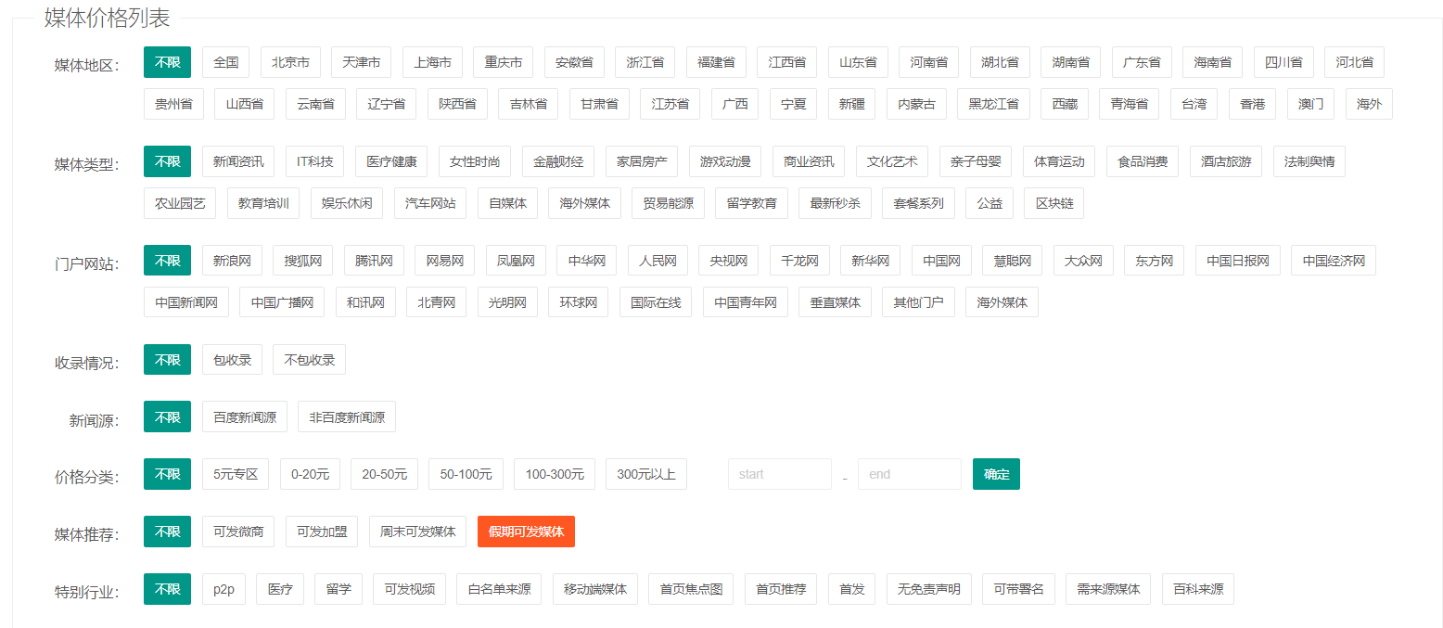Pick the 100-300元 price range
This screenshot has height=628, width=1443.
coord(555,474)
